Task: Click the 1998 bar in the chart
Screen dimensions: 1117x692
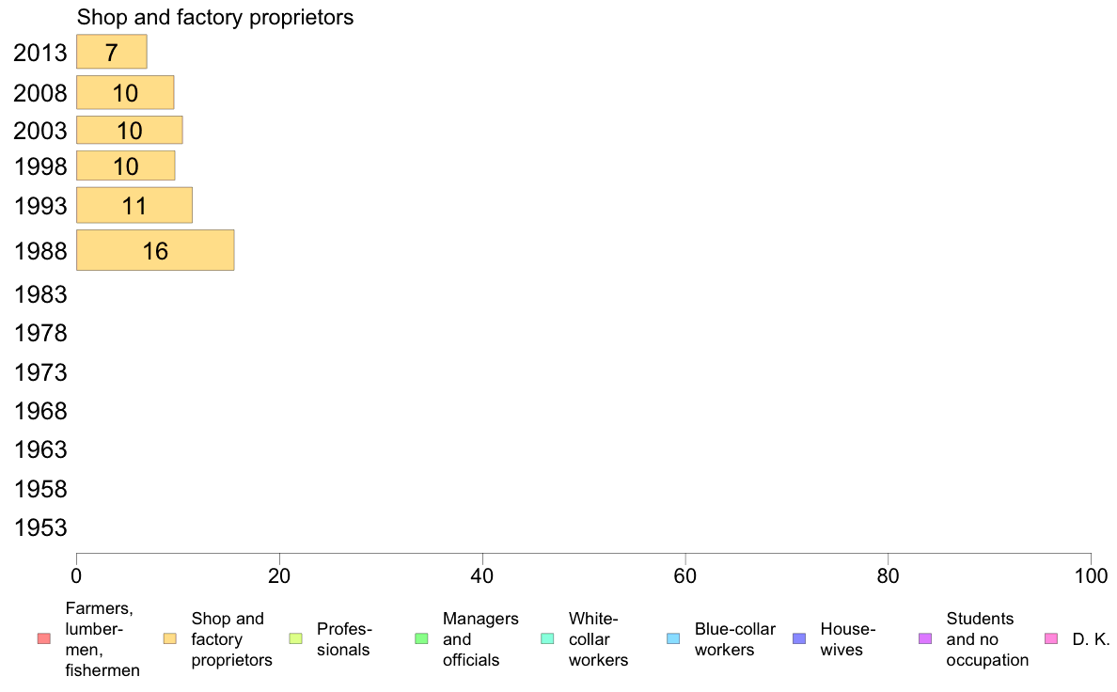Action: pyautogui.click(x=125, y=165)
